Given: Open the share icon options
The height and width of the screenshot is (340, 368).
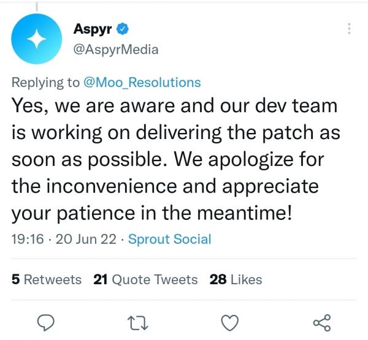Looking at the screenshot, I should pos(322,323).
